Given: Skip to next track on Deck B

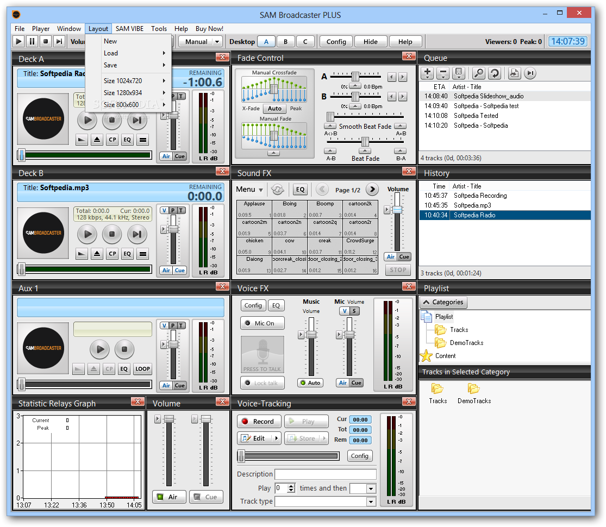Looking at the screenshot, I should point(137,234).
